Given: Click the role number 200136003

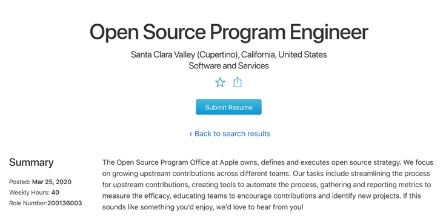Looking at the screenshot, I should coord(65,203).
